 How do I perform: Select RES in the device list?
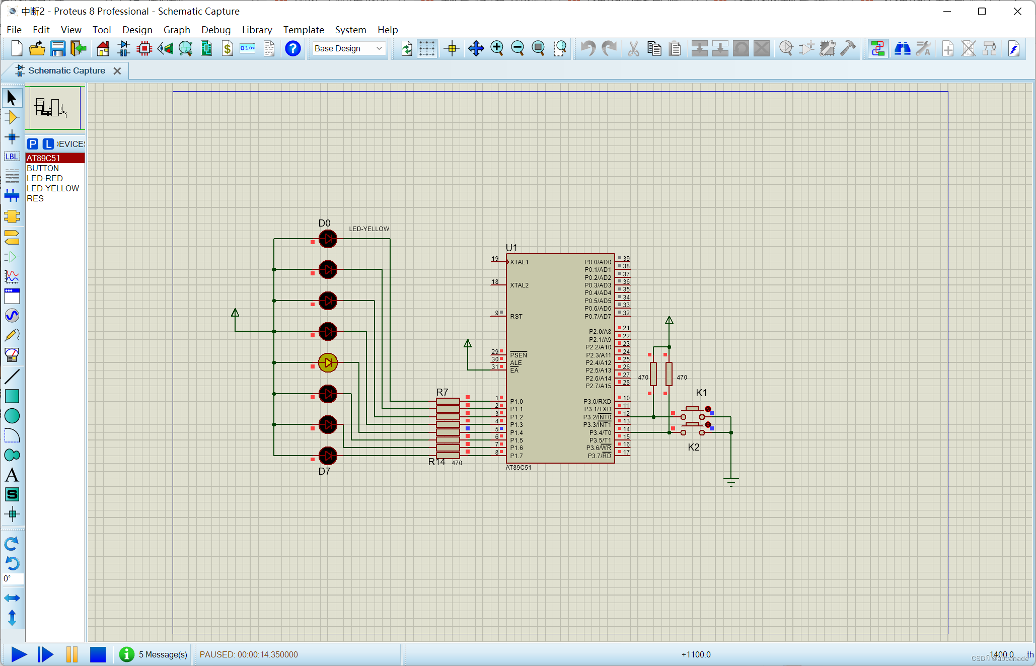(55, 198)
